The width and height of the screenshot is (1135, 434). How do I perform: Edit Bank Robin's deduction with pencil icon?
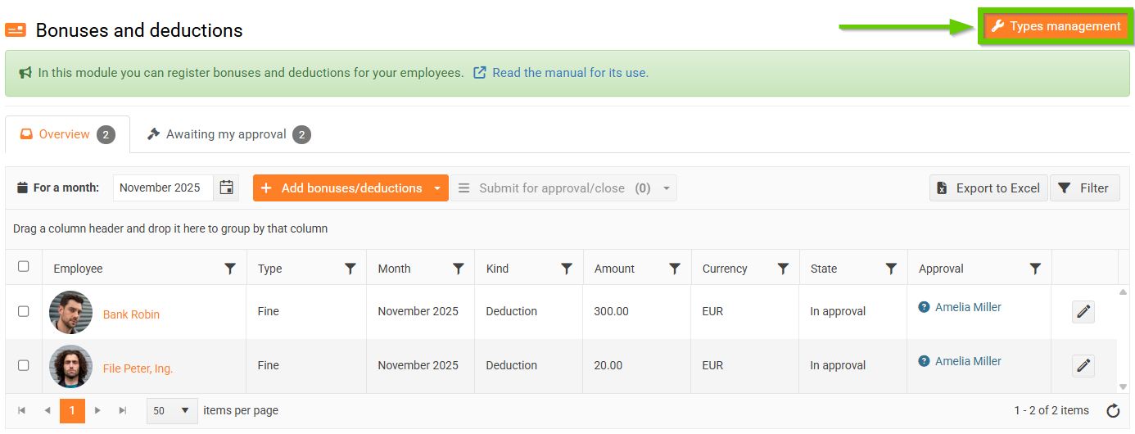tap(1083, 312)
